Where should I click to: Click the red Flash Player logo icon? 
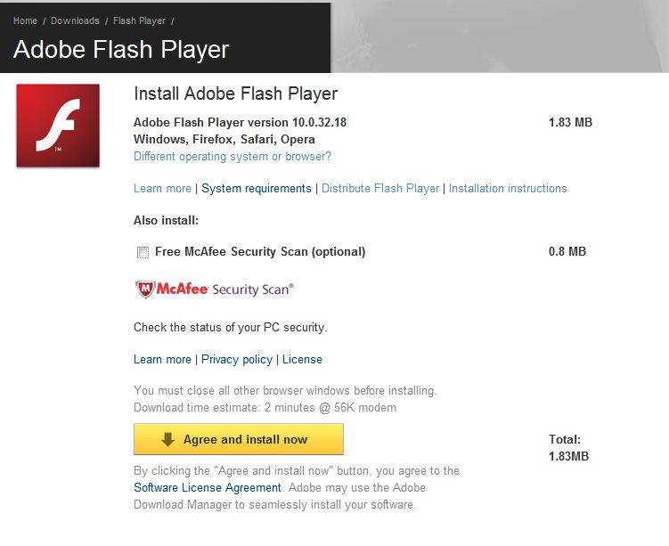58,126
